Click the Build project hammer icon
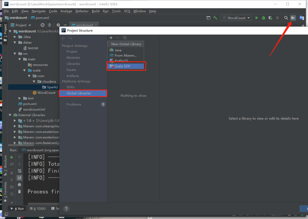The height and width of the screenshot is (219, 308). (215, 18)
